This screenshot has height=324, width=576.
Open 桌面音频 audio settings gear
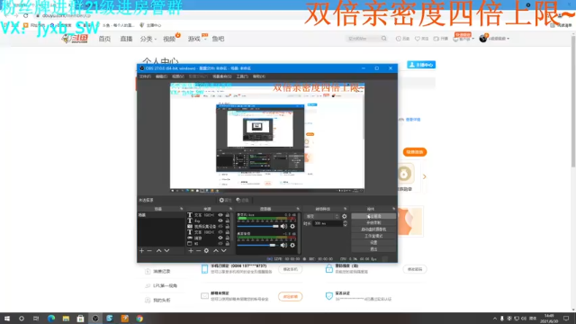point(292,245)
